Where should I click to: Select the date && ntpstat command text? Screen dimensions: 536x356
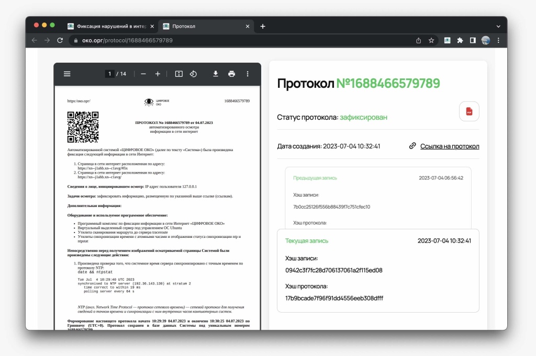(x=95, y=272)
